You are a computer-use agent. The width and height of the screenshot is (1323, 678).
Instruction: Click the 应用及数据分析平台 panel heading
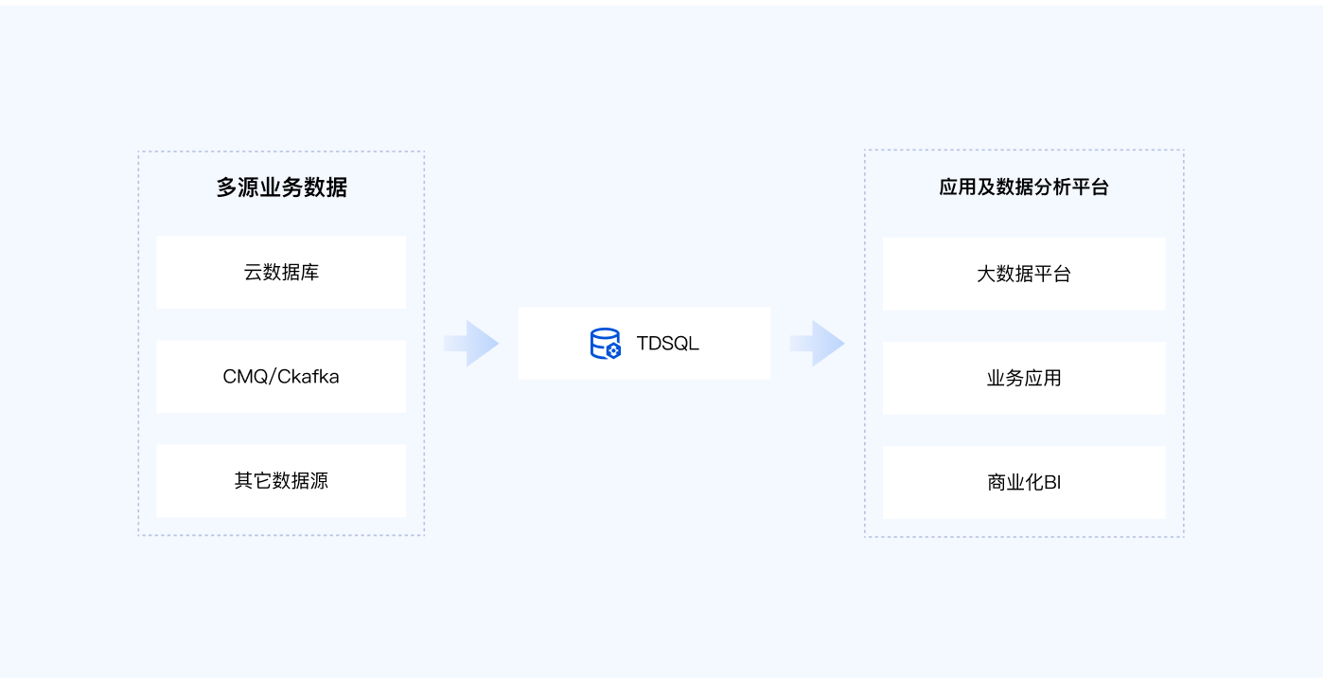click(x=1024, y=187)
